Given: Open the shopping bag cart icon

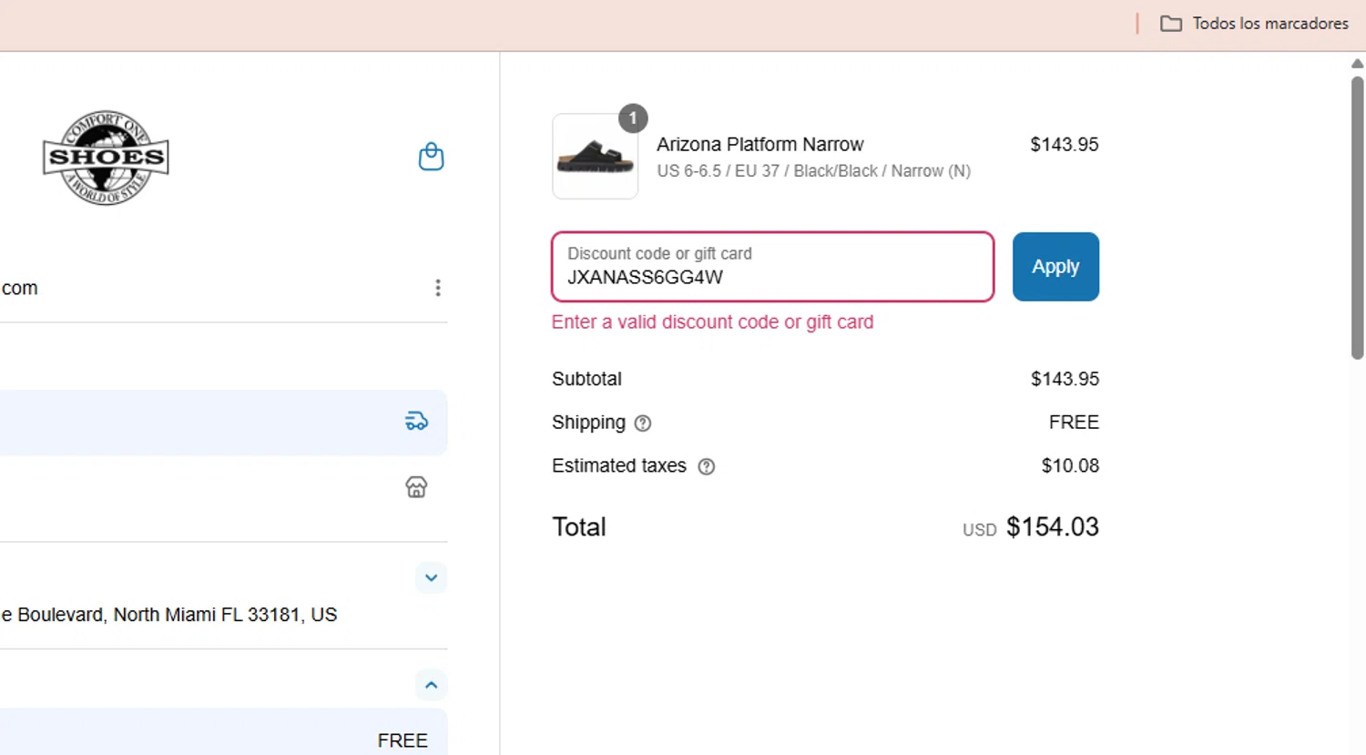Looking at the screenshot, I should [x=431, y=157].
